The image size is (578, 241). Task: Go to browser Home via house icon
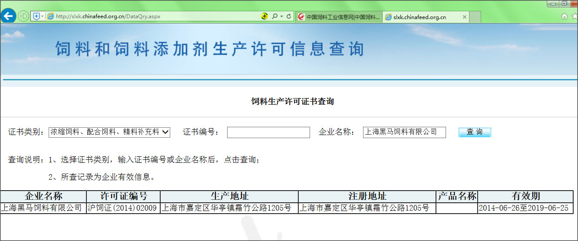(565, 17)
